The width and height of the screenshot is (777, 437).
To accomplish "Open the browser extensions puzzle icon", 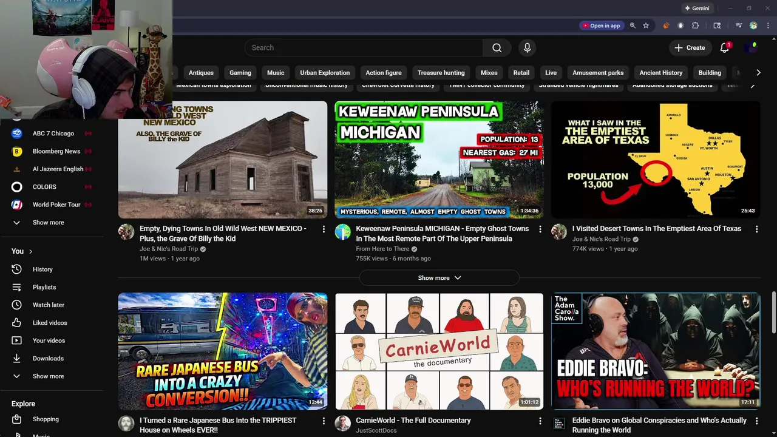I will (x=696, y=25).
